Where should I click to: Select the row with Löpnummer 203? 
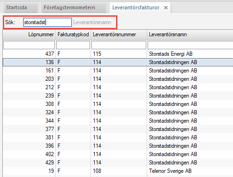(118, 79)
